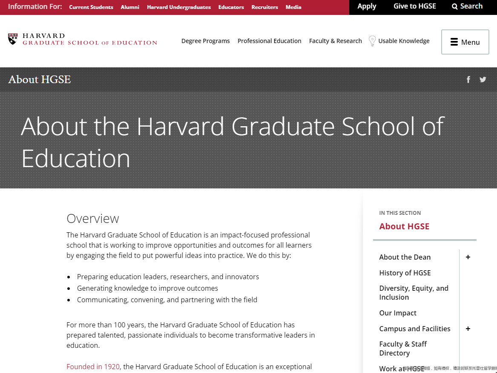The image size is (497, 373).
Task: Open History of HGSE sidebar link
Action: coord(405,273)
